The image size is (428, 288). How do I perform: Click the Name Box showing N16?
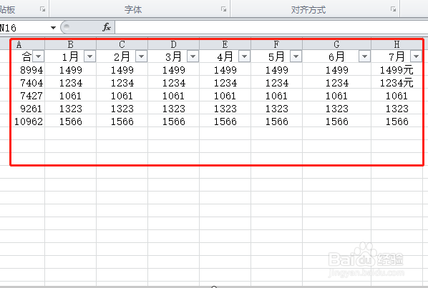point(24,28)
